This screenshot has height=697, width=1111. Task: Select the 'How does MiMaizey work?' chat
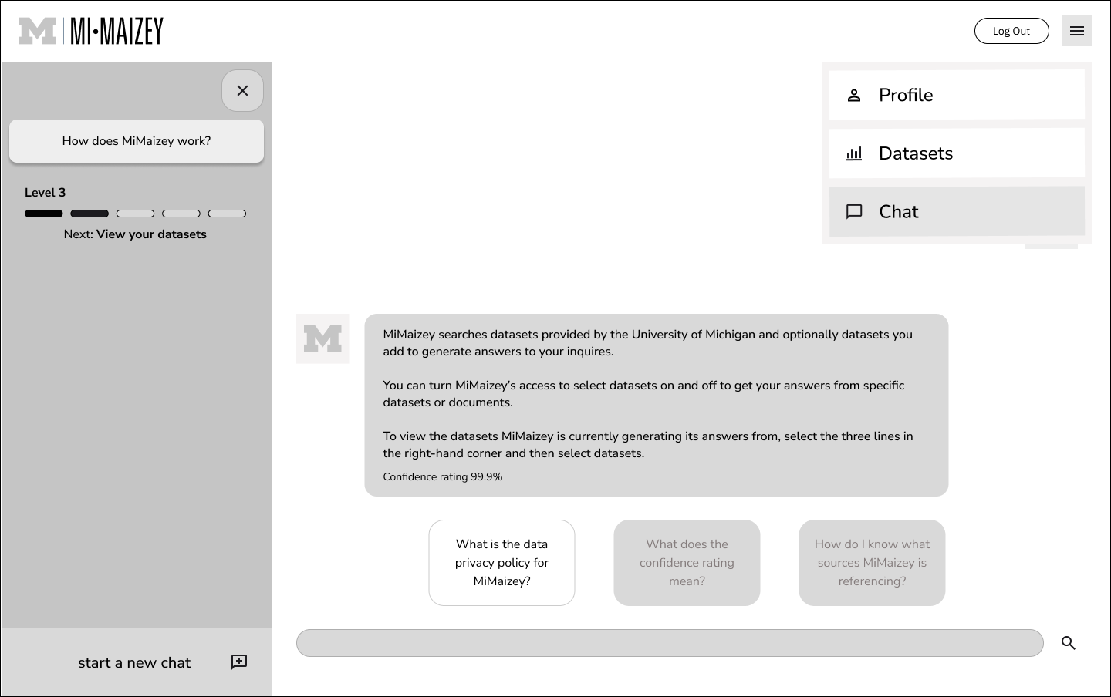click(x=137, y=141)
